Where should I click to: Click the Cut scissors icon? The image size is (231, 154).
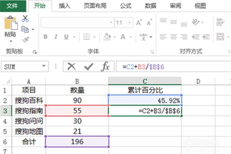coord(25,18)
